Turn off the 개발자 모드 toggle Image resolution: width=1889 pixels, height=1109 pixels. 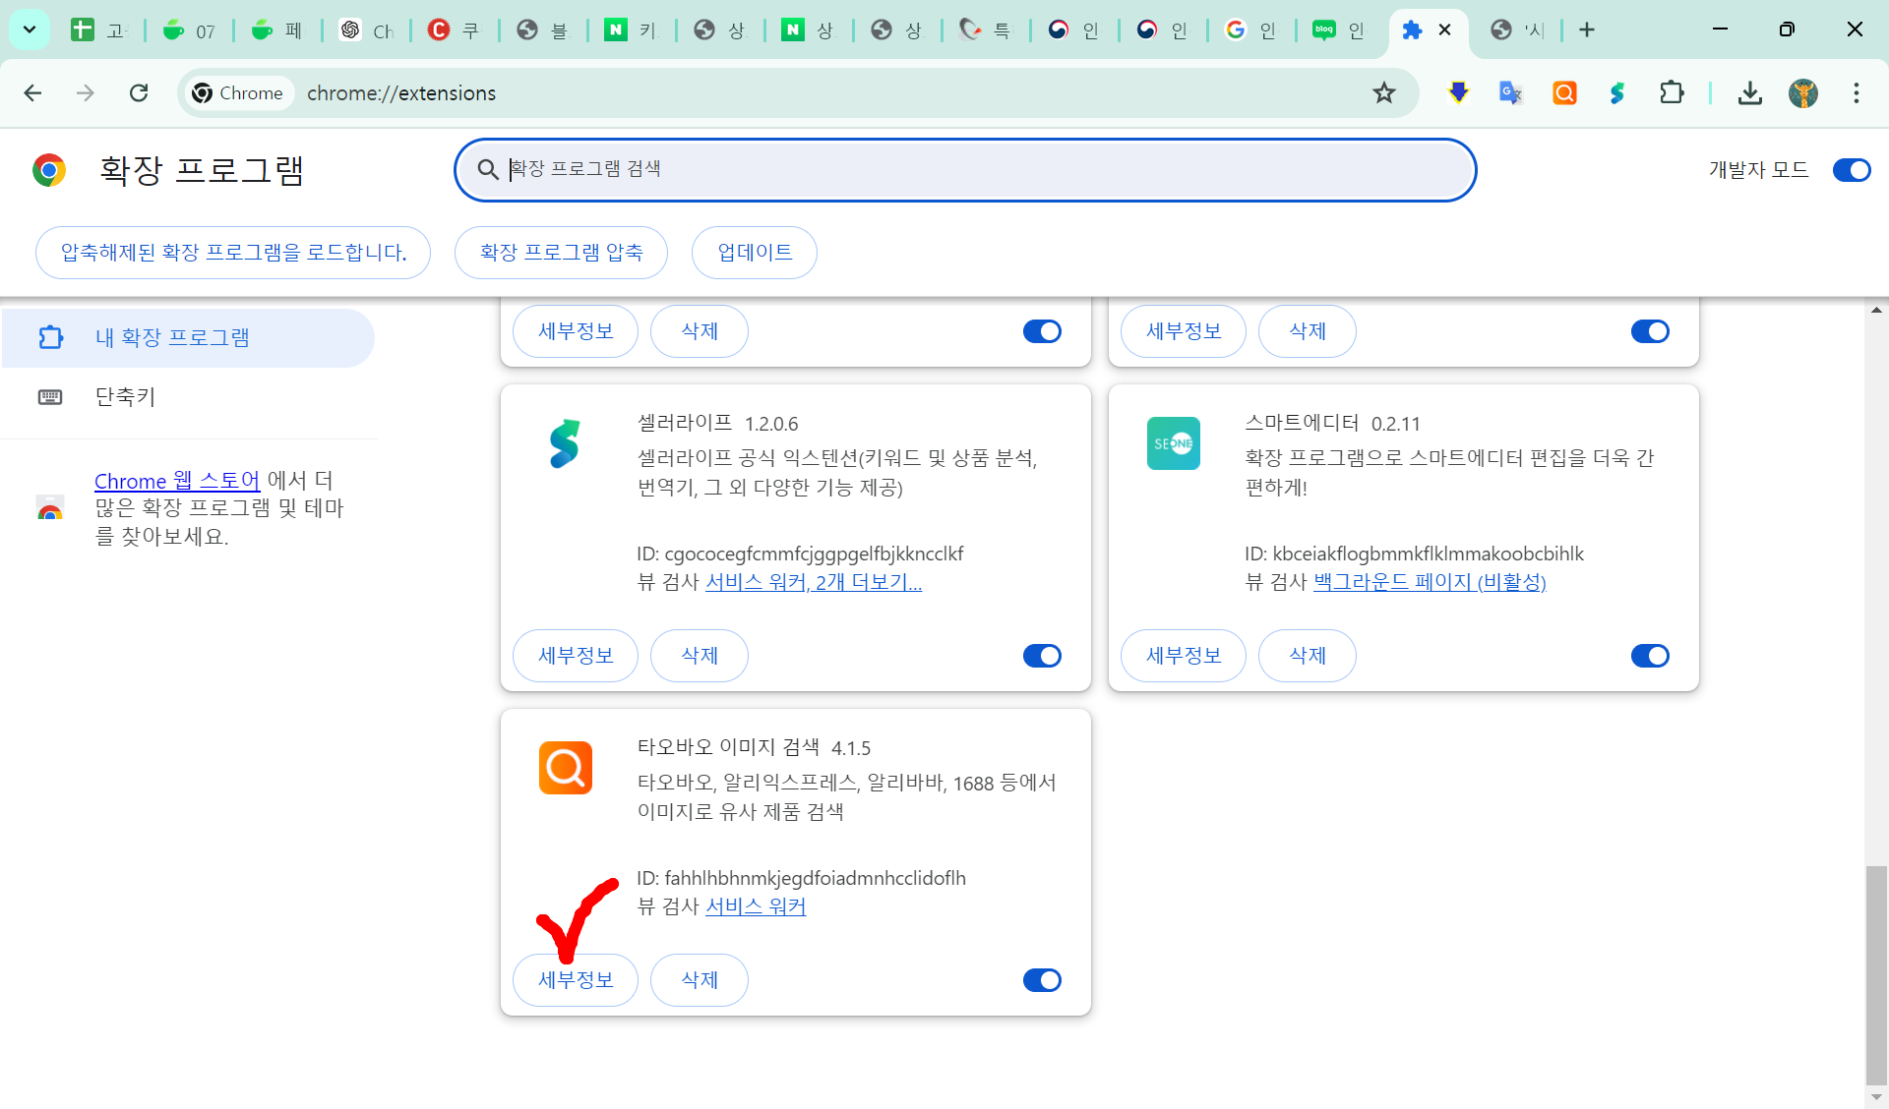point(1851,170)
